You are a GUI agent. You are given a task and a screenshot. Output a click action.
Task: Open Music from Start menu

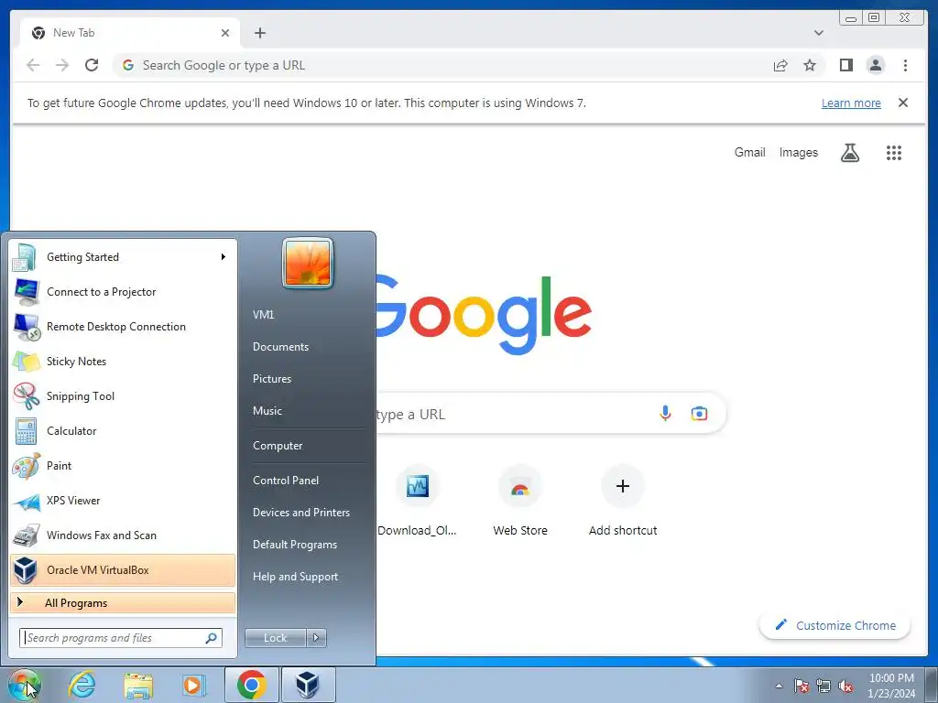pos(267,411)
